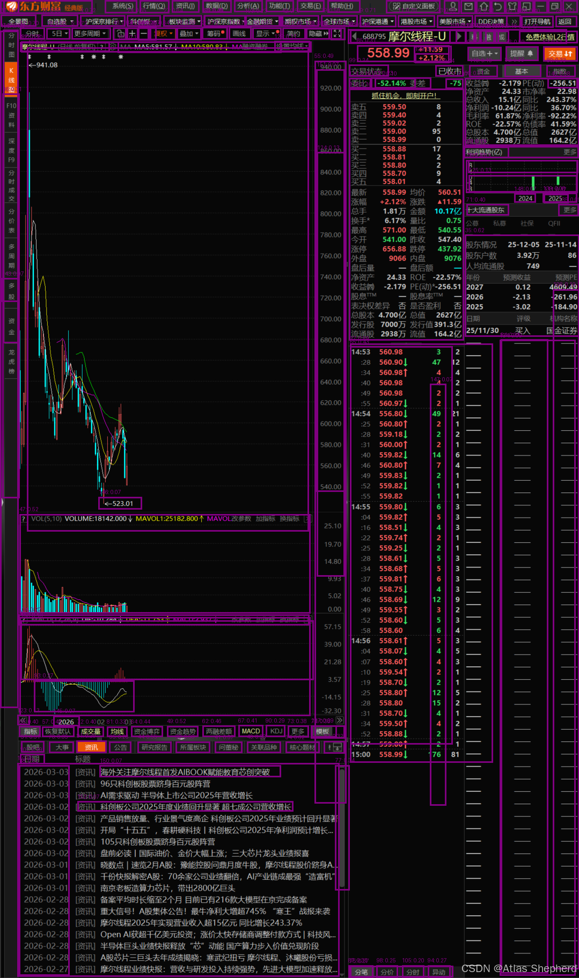Switch to previous stock with left arrow
The height and width of the screenshot is (978, 579).
click(x=355, y=36)
